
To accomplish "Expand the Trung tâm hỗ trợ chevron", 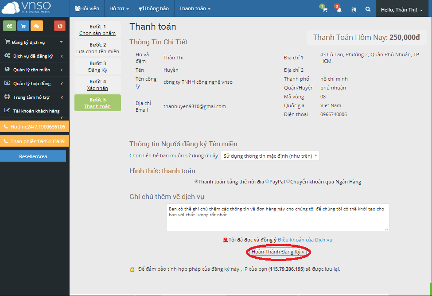I will click(62, 97).
